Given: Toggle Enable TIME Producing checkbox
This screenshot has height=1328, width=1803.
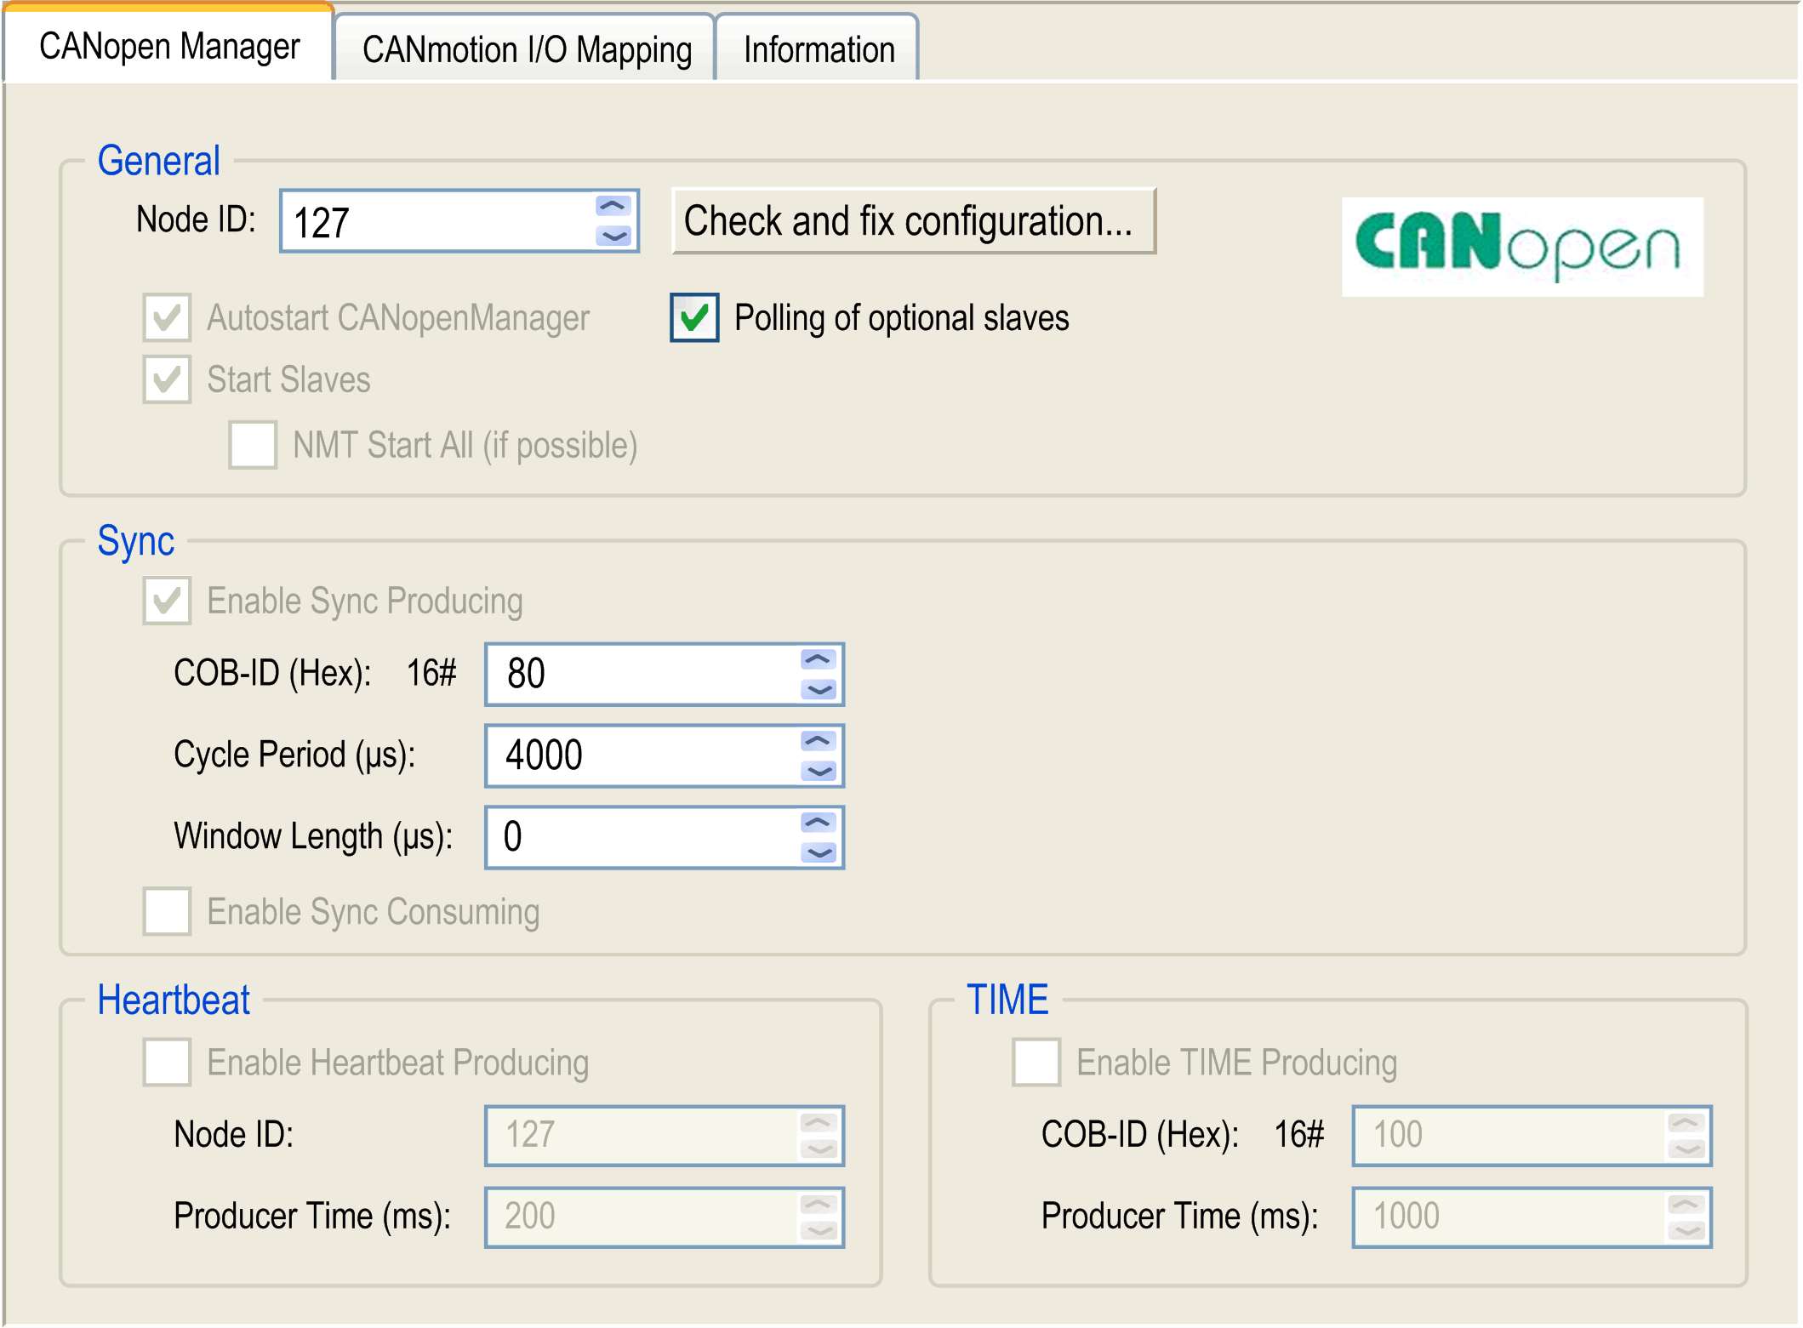Looking at the screenshot, I should point(1036,1062).
